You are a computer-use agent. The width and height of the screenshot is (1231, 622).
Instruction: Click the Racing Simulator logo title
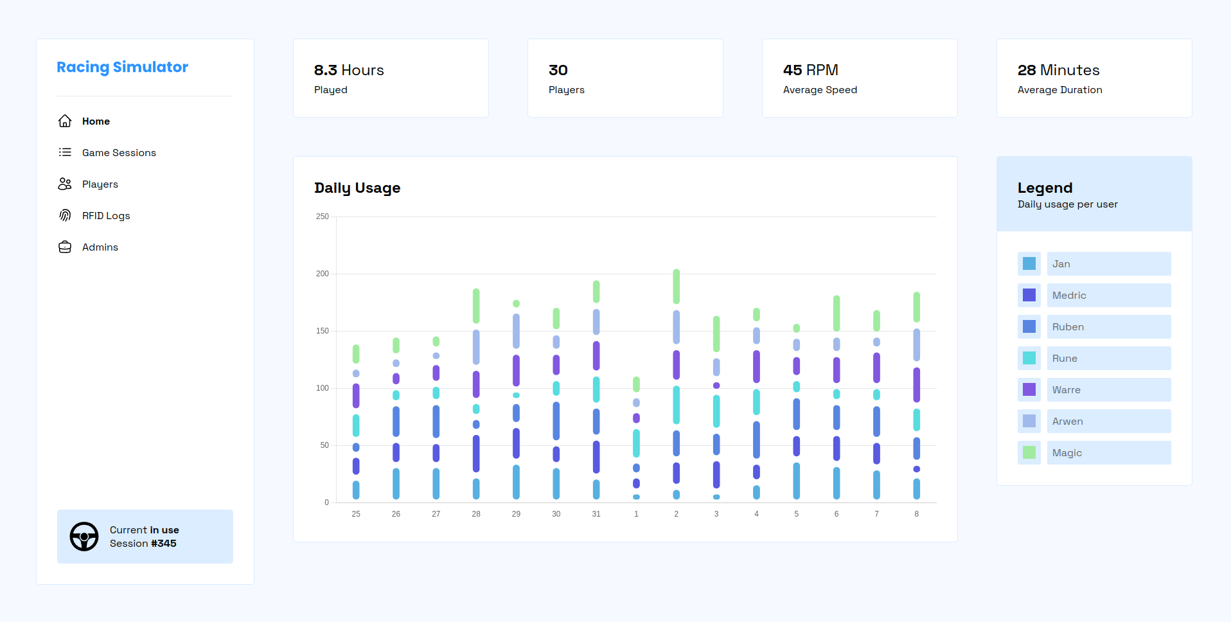[x=123, y=67]
